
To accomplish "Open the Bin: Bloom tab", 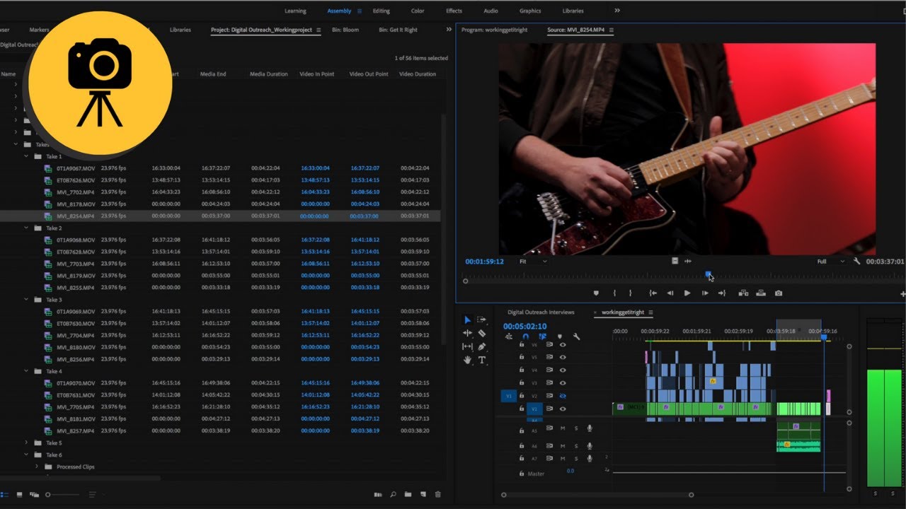I will point(345,30).
